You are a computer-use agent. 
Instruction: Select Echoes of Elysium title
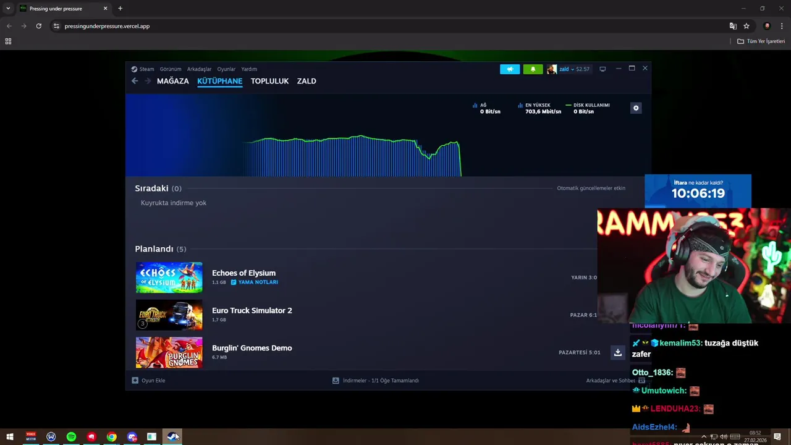pyautogui.click(x=243, y=273)
